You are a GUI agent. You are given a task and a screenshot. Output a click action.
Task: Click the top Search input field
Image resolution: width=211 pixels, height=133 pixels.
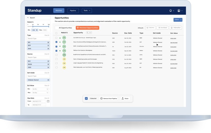click(x=39, y=18)
